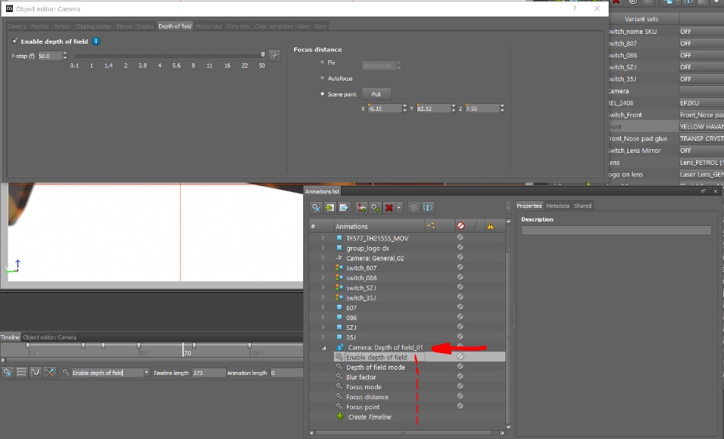Open the Enable depth of field track dropdown

146,373
